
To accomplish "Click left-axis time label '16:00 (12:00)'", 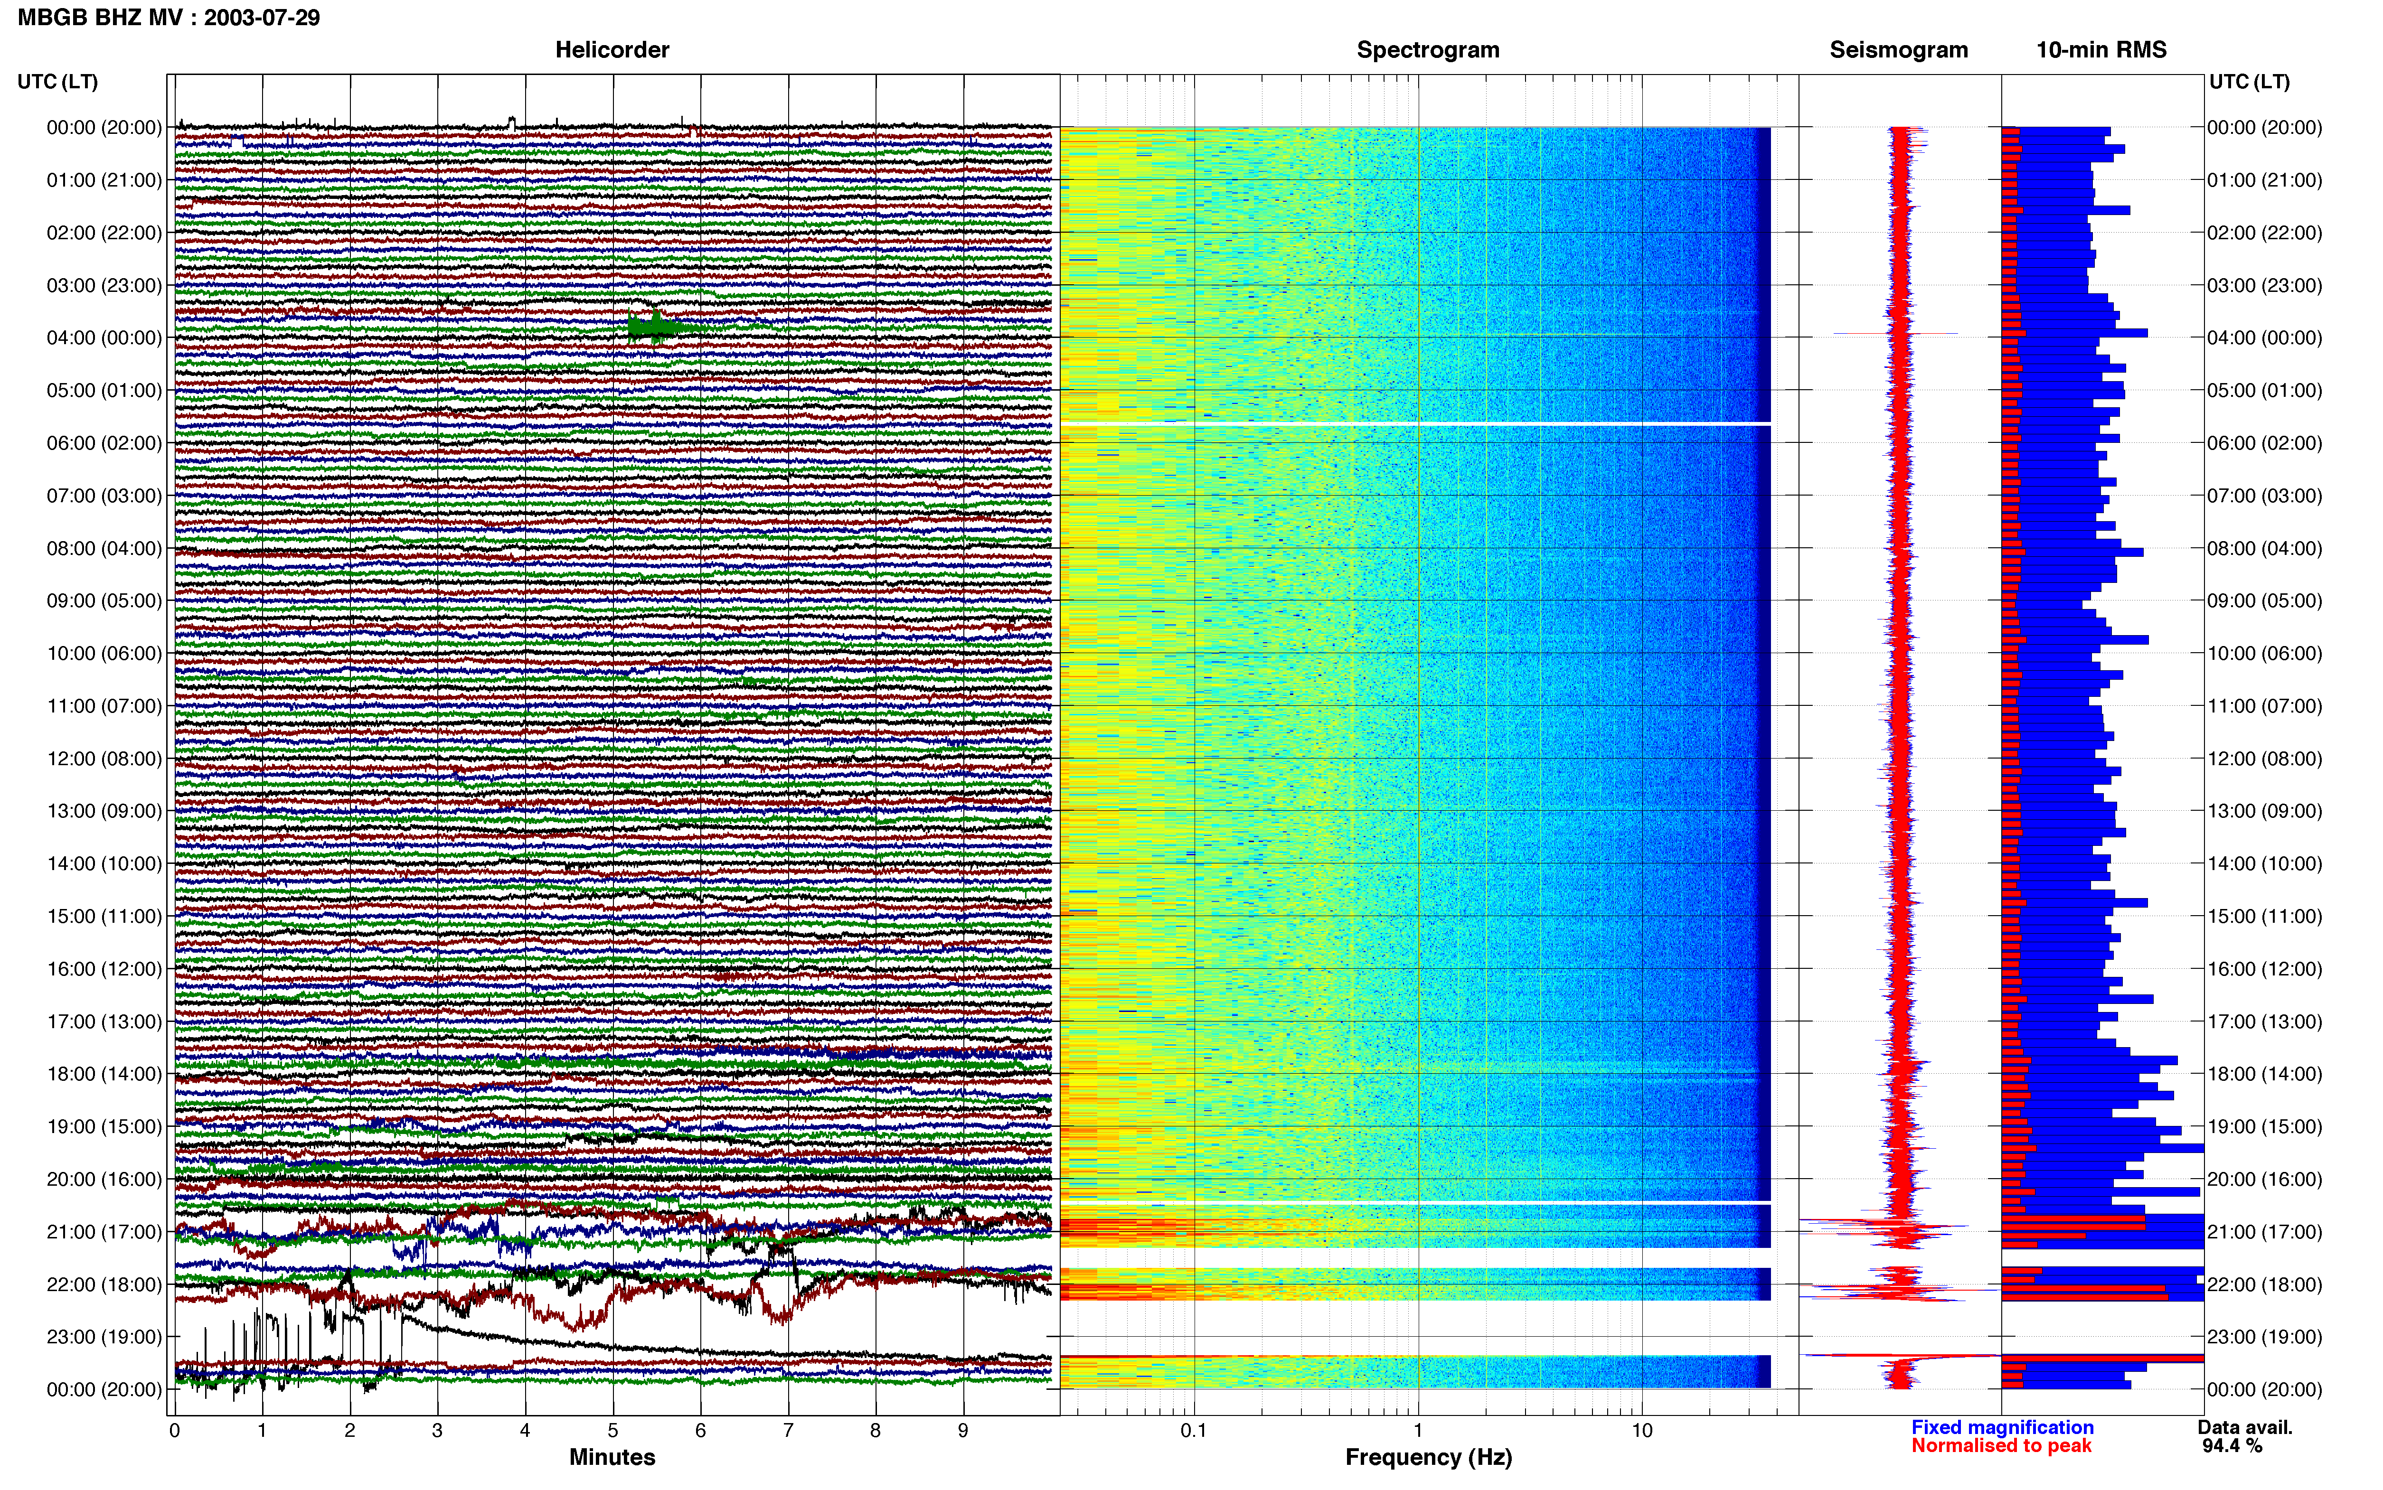I will pos(104,969).
